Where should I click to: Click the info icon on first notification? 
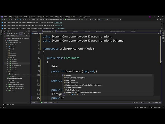tap(2, 22)
